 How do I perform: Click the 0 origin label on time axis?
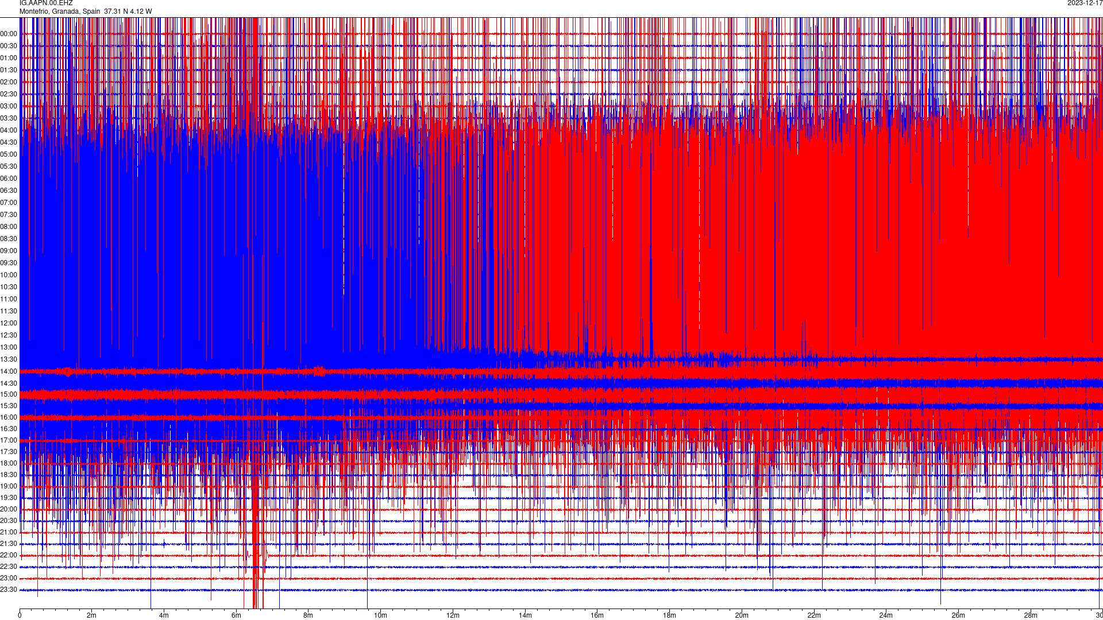pos(20,615)
